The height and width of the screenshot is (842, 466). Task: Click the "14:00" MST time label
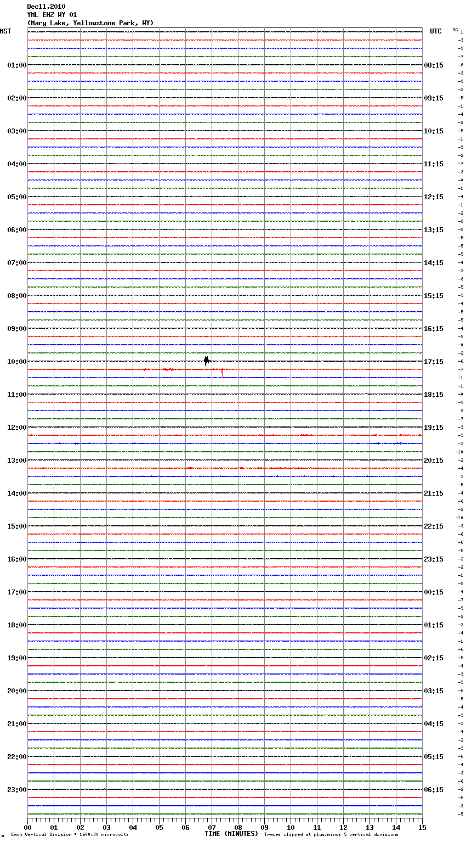(x=16, y=493)
